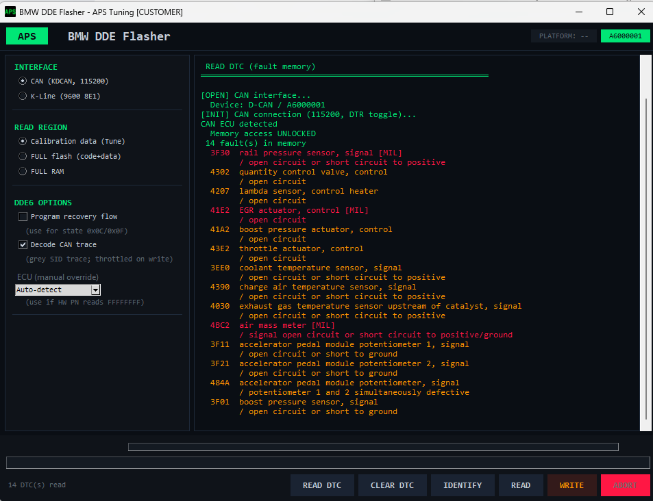Click the '14 fault(s) in memory' line

tap(256, 143)
